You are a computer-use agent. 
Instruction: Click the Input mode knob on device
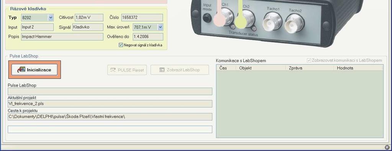(207, 18)
